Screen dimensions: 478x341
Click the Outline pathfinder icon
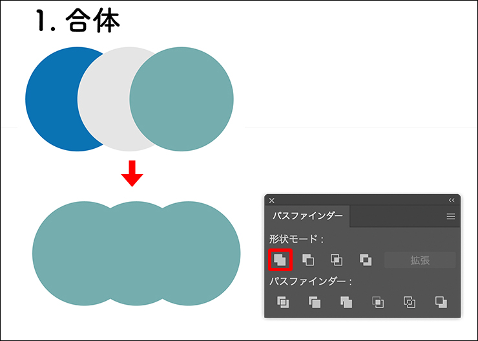(410, 302)
